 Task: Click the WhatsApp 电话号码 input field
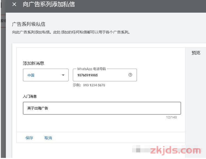pyautogui.click(x=105, y=75)
